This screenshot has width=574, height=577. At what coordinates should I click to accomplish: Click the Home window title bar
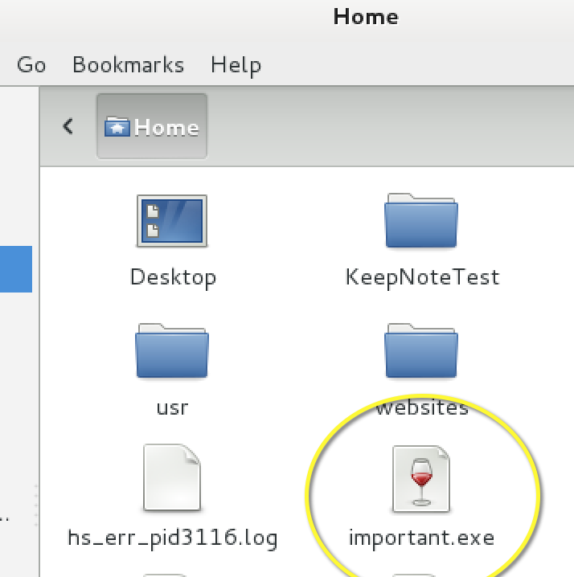coord(366,17)
